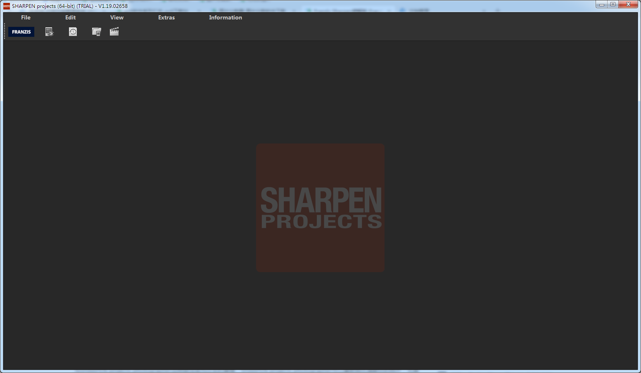641x373 pixels.
Task: Maximize the SHARPEN projects window
Action: (613, 5)
